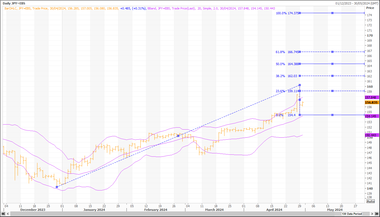
Task: Click the single left scroll arrow
Action: (x=8, y=214)
